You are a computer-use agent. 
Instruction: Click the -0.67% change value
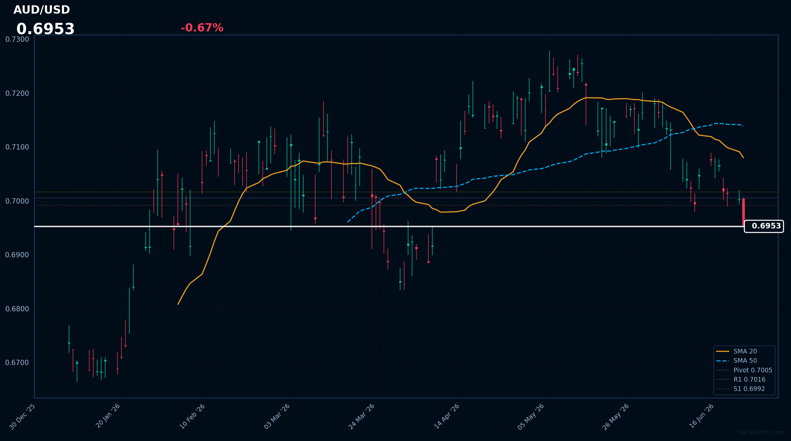pyautogui.click(x=202, y=28)
